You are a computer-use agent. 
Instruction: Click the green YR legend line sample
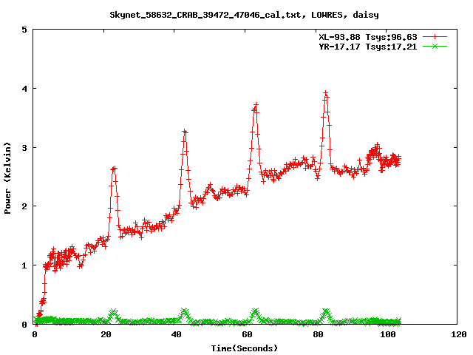(x=435, y=46)
